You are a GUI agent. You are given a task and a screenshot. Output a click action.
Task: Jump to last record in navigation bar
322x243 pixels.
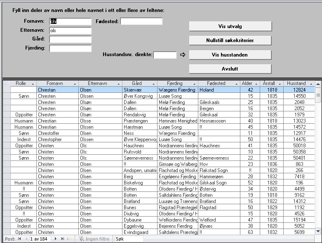tap(63, 239)
